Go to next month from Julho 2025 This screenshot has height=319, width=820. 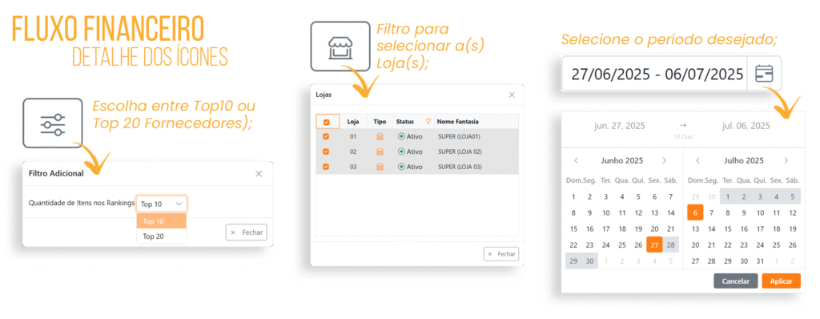point(786,161)
